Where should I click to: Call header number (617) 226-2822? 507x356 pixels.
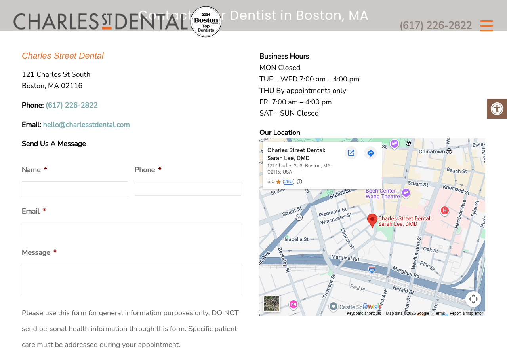click(x=436, y=26)
